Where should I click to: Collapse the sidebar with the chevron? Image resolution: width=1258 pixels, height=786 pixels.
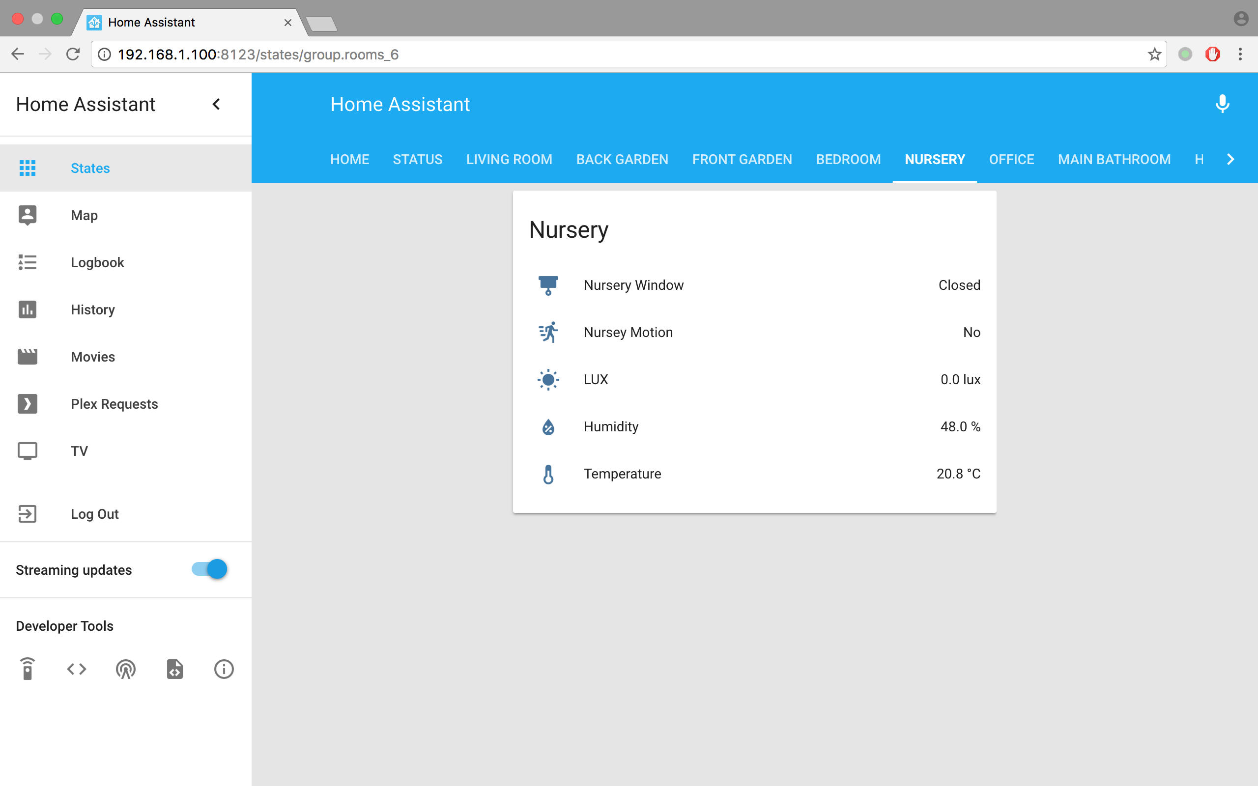[216, 104]
